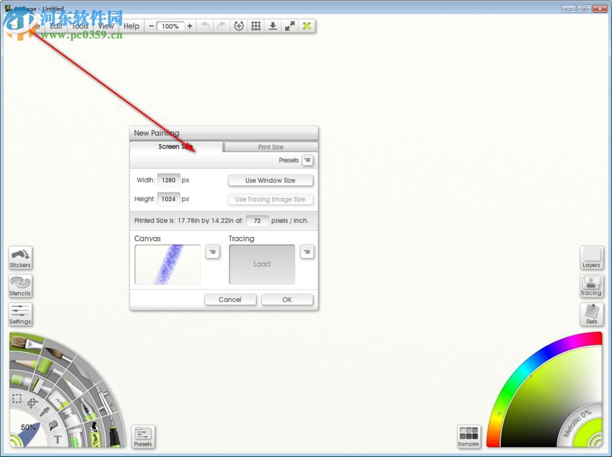
Task: Click the Width field showing 1280
Action: pyautogui.click(x=169, y=180)
